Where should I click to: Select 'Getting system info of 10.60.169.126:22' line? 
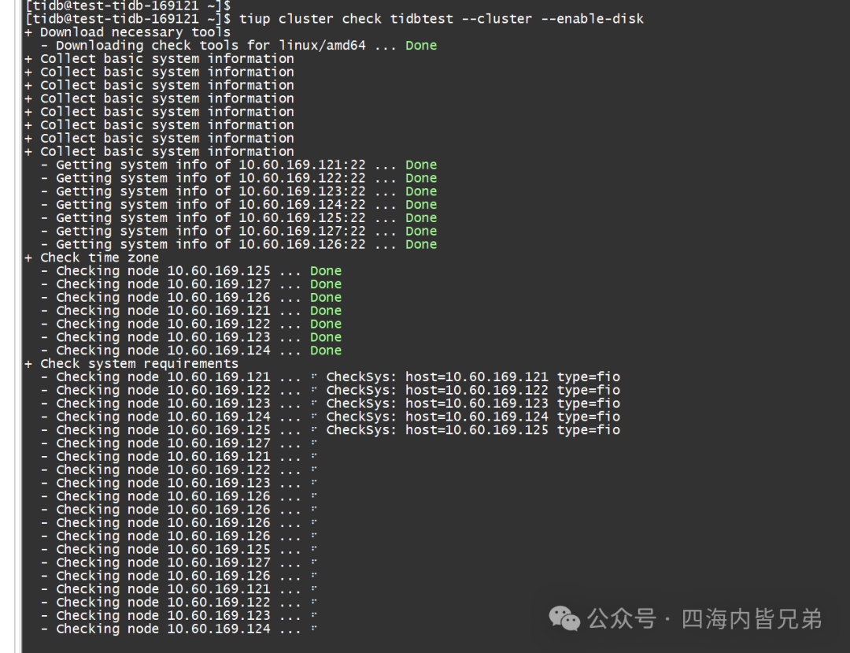click(238, 245)
